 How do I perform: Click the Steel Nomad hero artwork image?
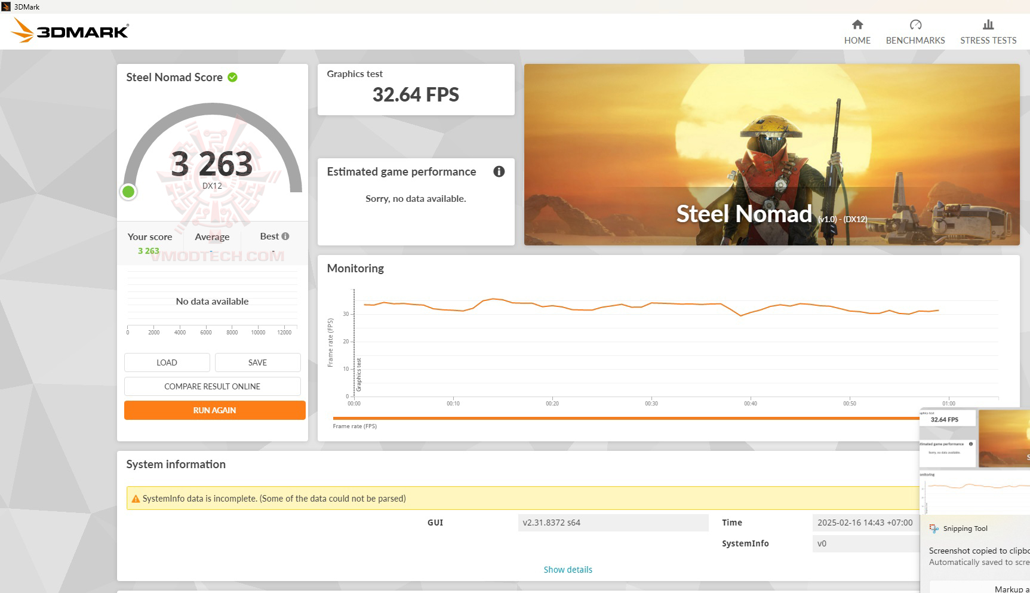point(771,155)
